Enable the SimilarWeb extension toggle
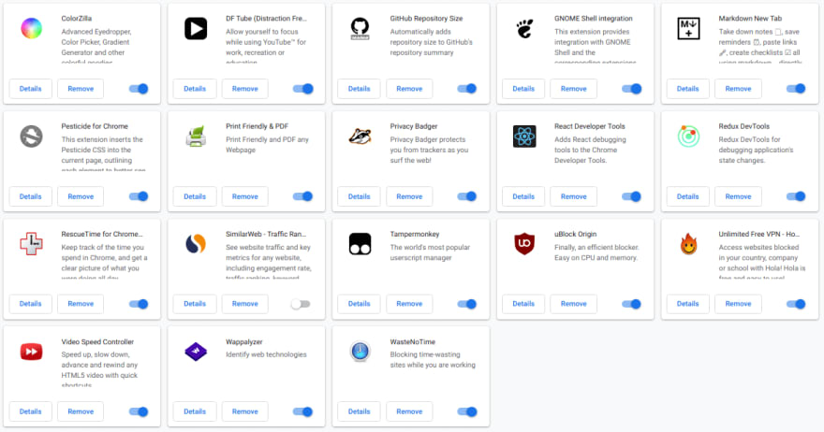The image size is (824, 432). (302, 304)
